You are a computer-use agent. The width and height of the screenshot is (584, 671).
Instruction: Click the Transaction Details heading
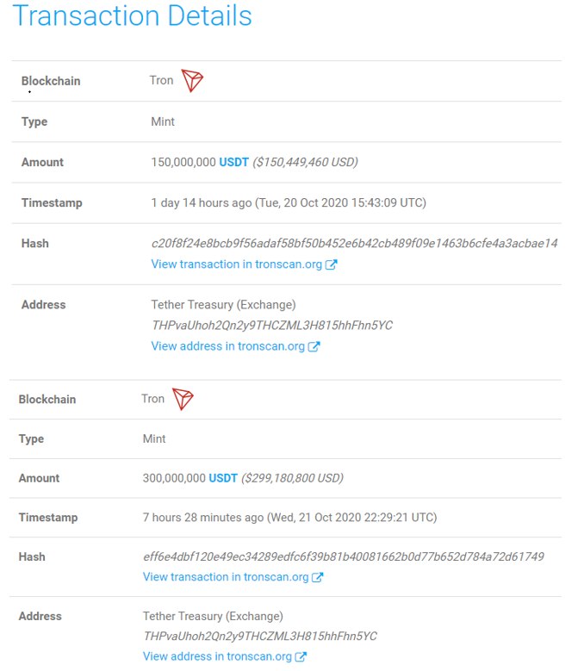[133, 16]
